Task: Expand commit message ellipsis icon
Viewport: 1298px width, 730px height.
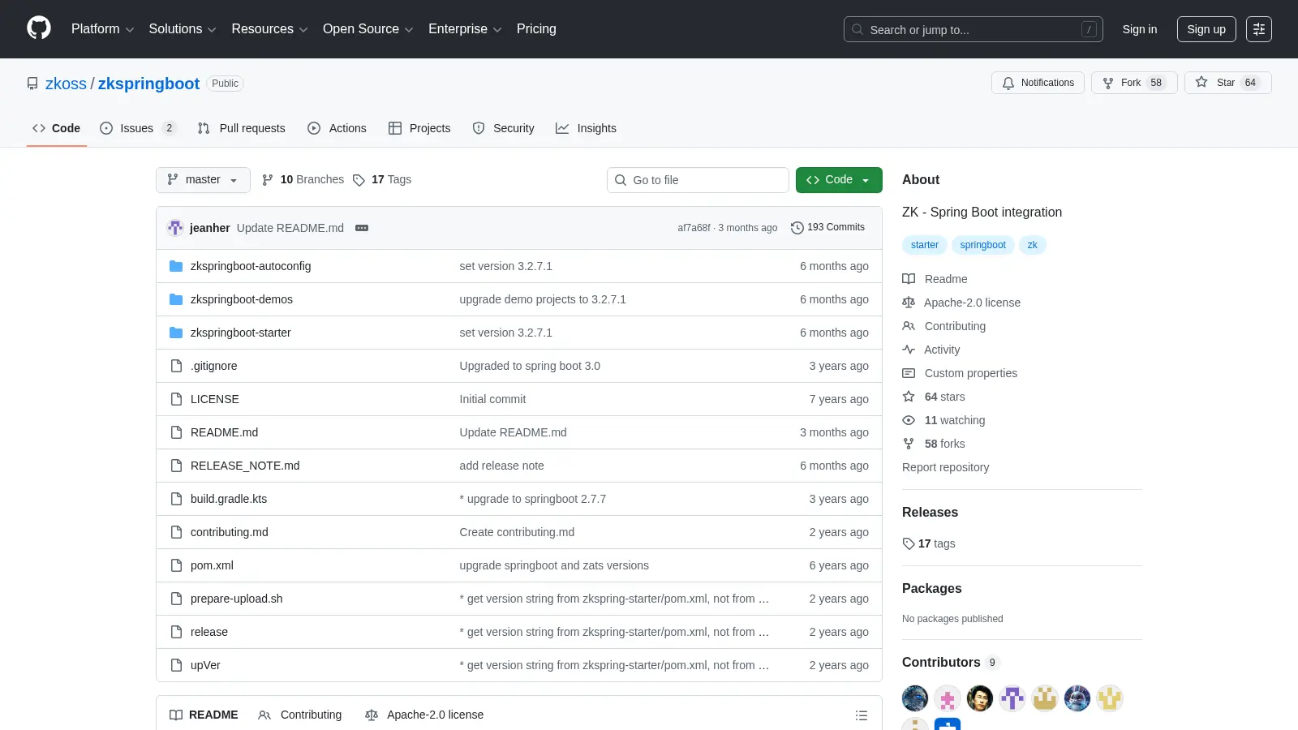Action: tap(362, 228)
